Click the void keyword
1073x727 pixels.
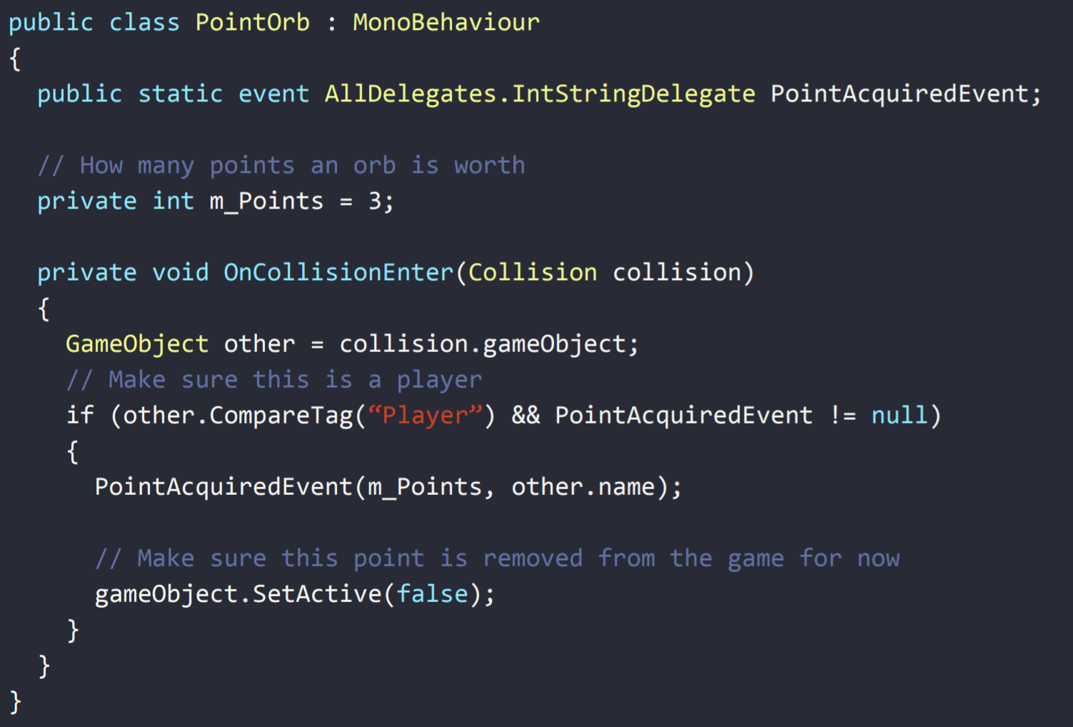pos(180,273)
